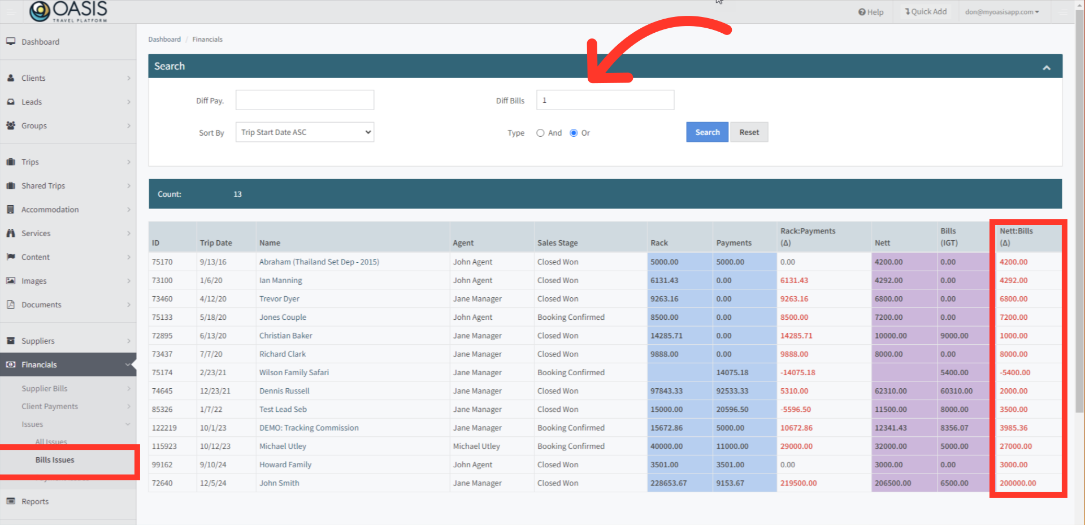Click the Documents file icon
The width and height of the screenshot is (1085, 525).
[x=11, y=304]
